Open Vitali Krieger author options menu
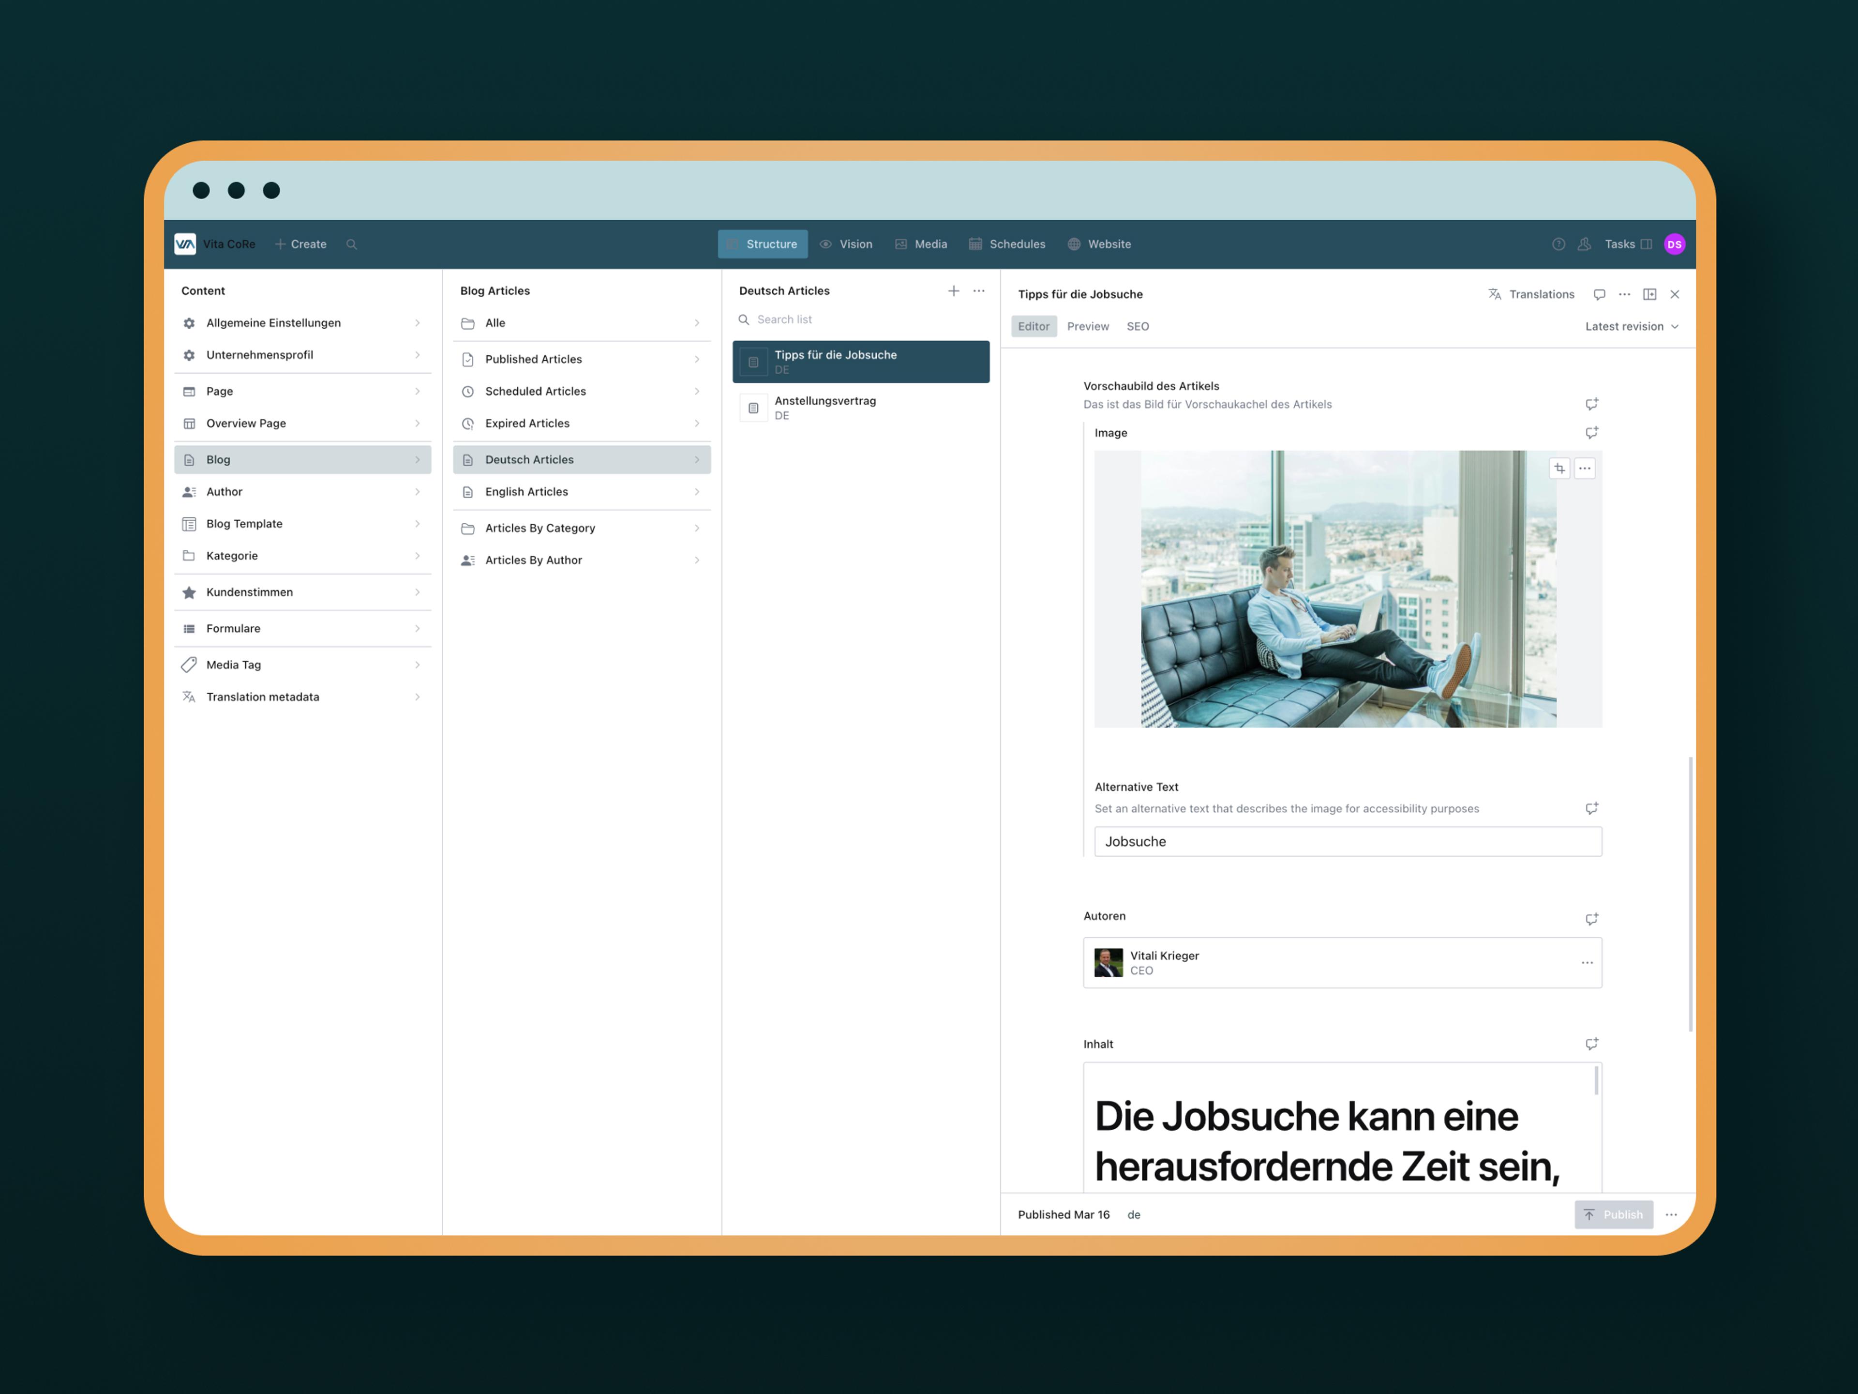 click(1587, 963)
